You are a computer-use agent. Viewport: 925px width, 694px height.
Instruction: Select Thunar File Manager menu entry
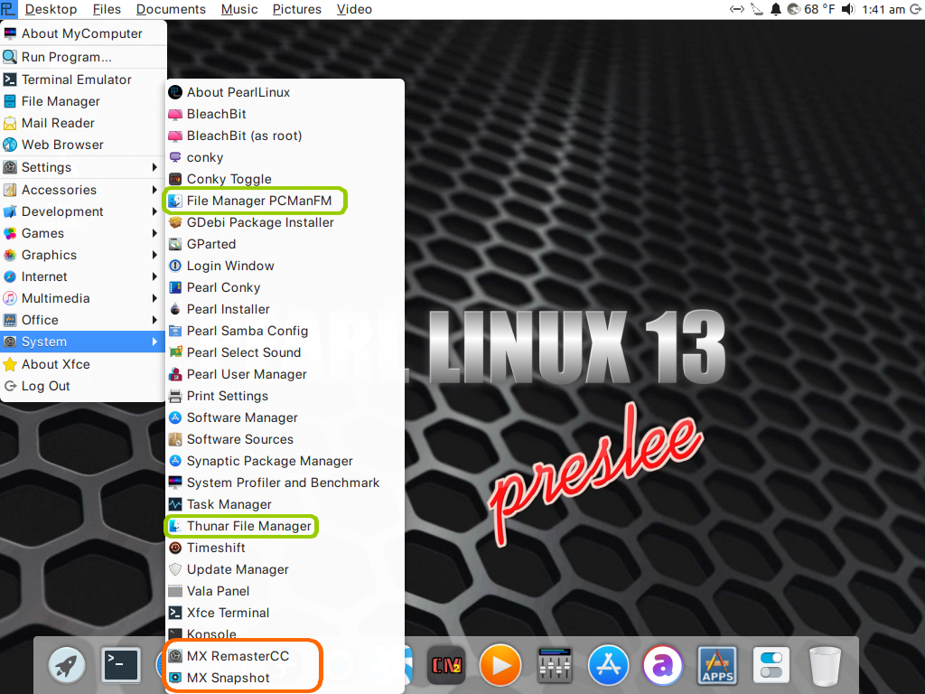click(248, 526)
